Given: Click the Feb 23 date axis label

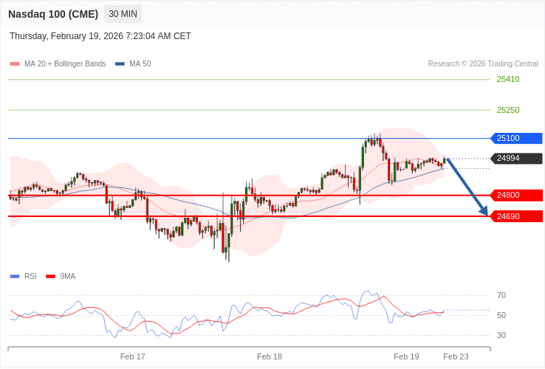Looking at the screenshot, I should pos(456,356).
